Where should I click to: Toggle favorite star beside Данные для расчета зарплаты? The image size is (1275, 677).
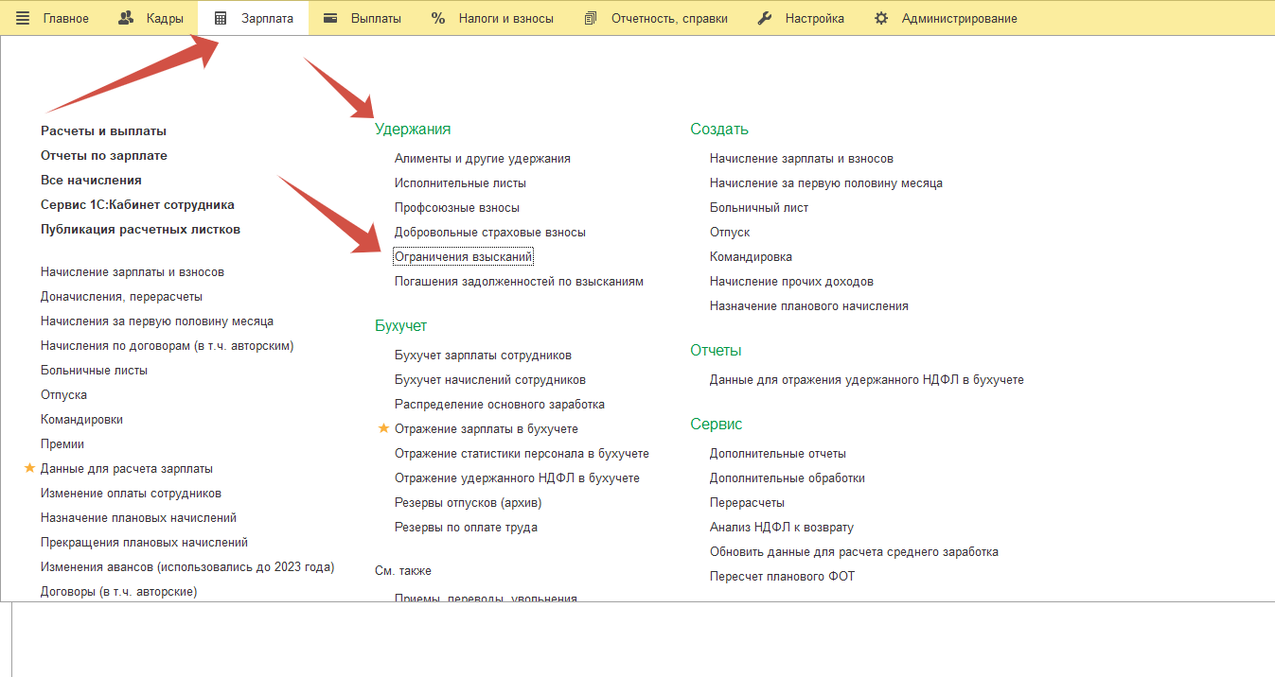click(29, 468)
